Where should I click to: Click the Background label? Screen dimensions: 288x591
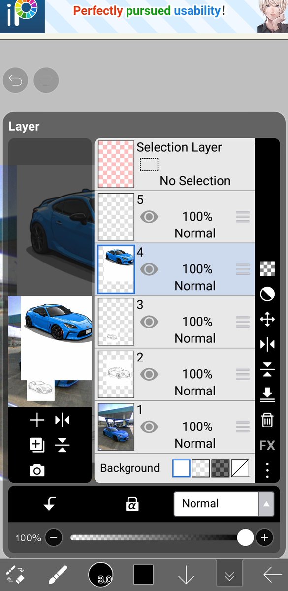coord(130,468)
